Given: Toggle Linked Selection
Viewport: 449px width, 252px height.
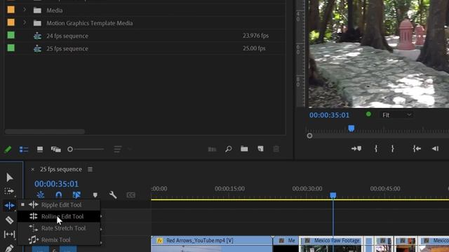Looking at the screenshot, I should click(x=76, y=195).
